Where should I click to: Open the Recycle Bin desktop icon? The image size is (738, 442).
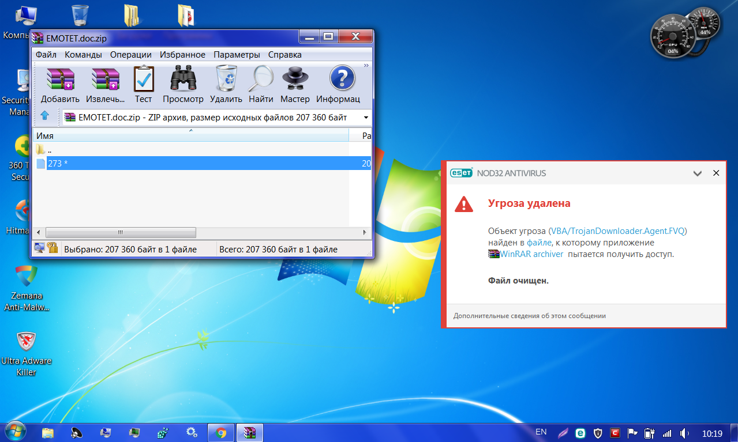[x=80, y=16]
